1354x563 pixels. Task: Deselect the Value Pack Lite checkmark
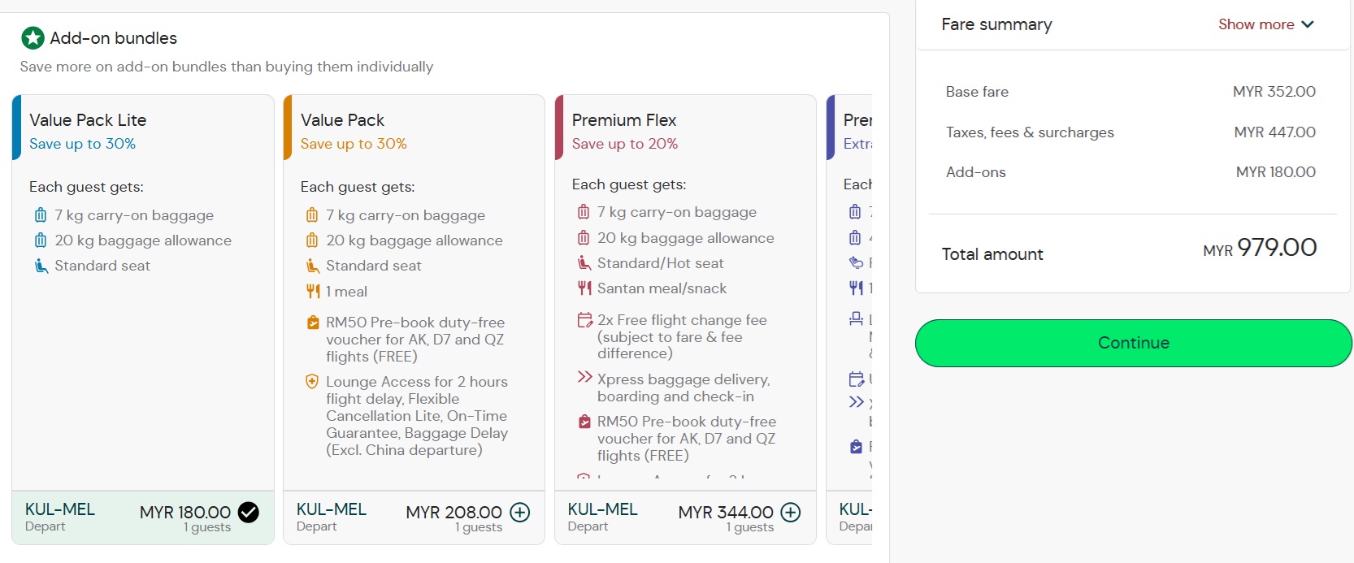[x=248, y=512]
